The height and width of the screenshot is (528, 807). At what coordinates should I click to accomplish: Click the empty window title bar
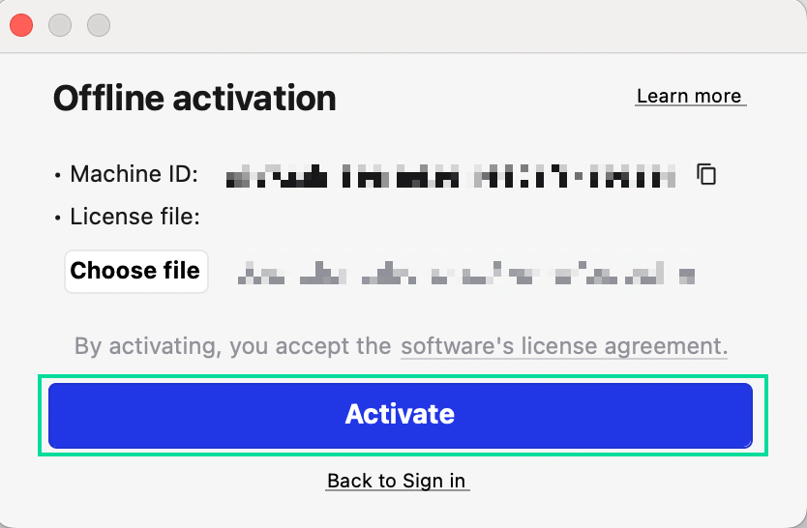(x=435, y=25)
